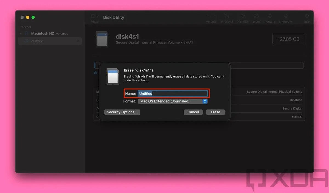Remove a volume with the minus icon
This screenshot has height=193, width=329.
(x=214, y=16)
